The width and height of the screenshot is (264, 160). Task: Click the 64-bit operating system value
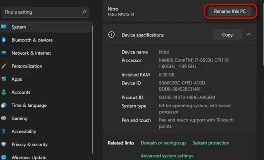click(195, 109)
